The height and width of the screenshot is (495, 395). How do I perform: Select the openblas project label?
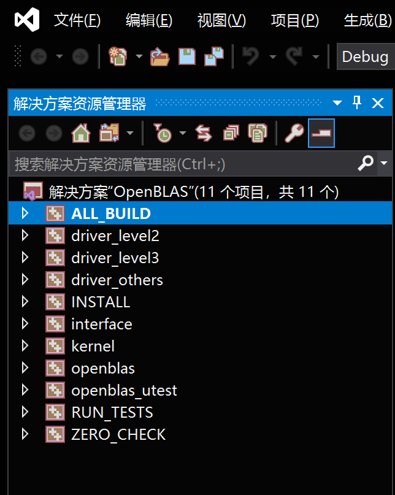pyautogui.click(x=103, y=369)
